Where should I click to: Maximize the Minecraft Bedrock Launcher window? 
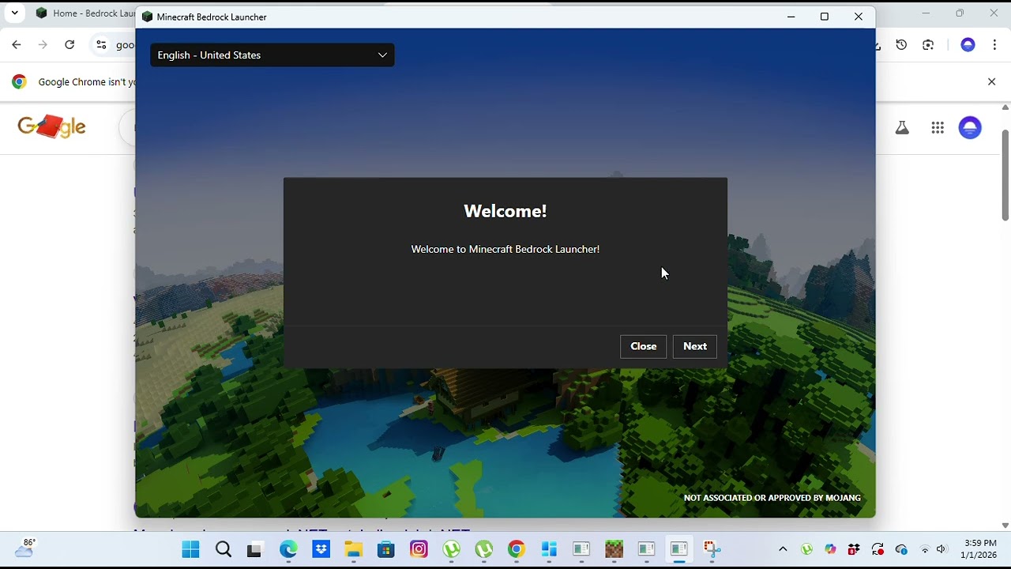pos(825,17)
